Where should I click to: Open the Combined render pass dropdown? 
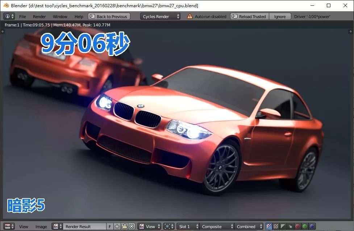(x=249, y=226)
